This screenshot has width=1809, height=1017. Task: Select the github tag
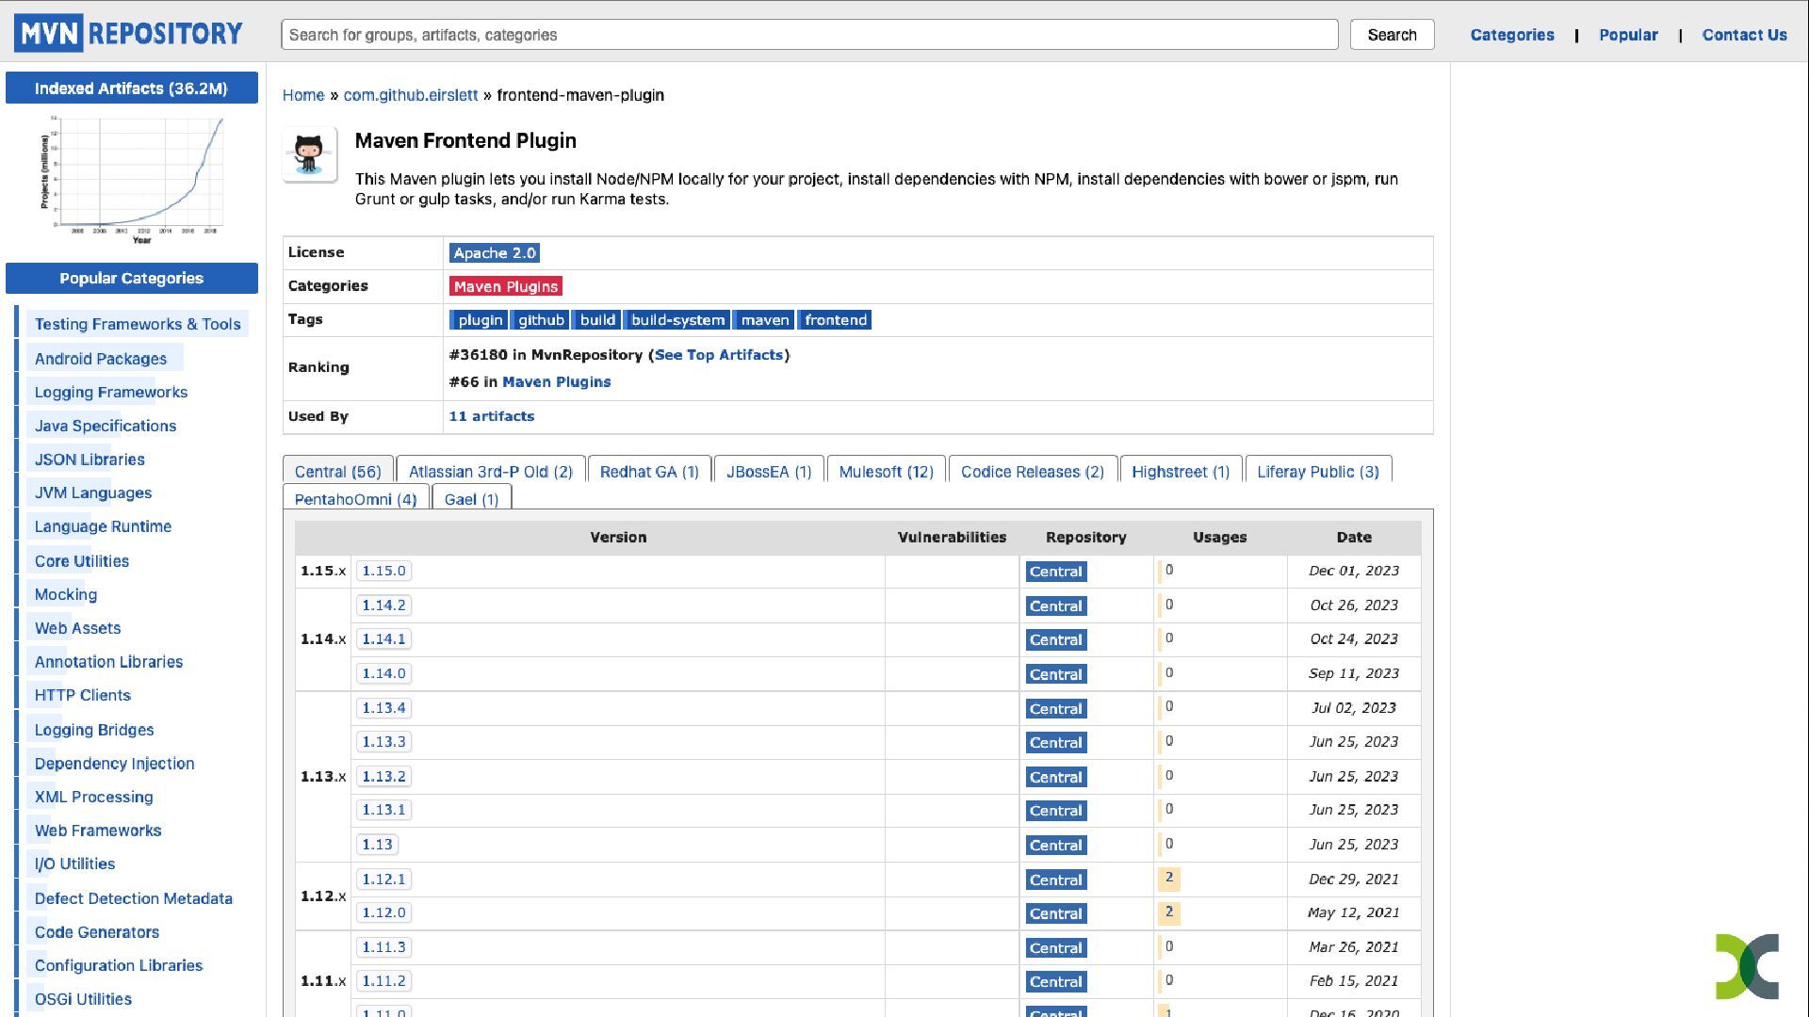click(x=541, y=320)
